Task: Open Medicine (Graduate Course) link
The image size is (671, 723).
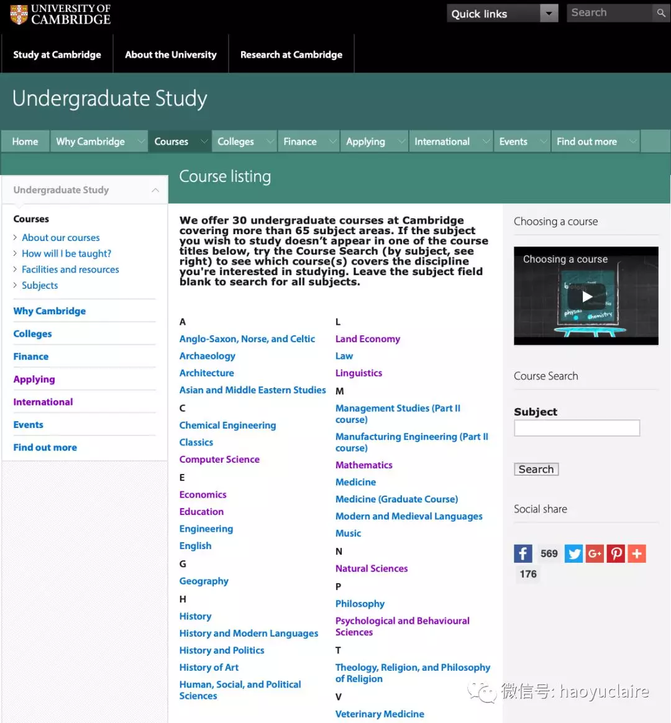Action: [x=396, y=499]
